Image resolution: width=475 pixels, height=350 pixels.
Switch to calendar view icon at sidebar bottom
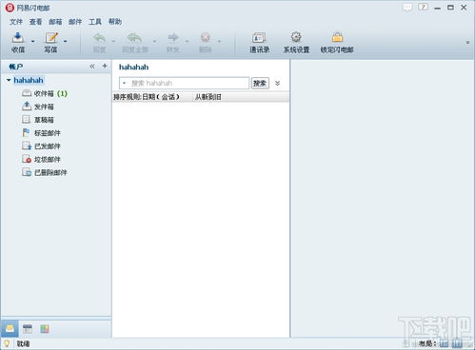[28, 329]
